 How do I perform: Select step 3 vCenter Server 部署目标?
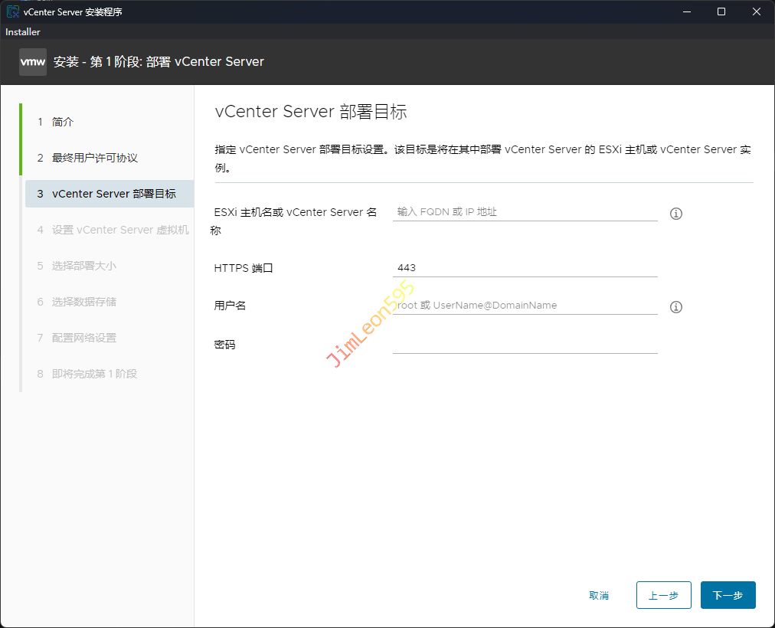click(113, 194)
